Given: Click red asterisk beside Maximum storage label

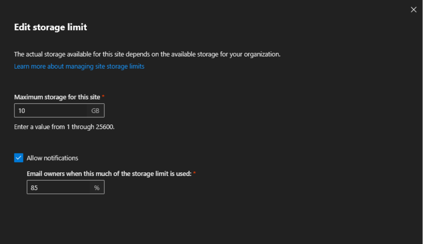Looking at the screenshot, I should (103, 97).
